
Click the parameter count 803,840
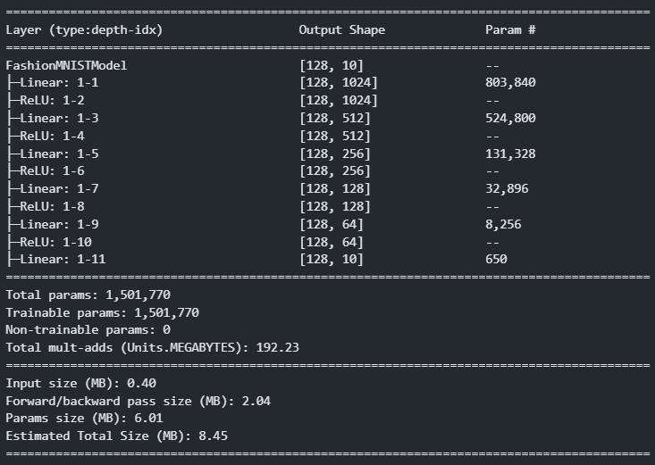[510, 83]
